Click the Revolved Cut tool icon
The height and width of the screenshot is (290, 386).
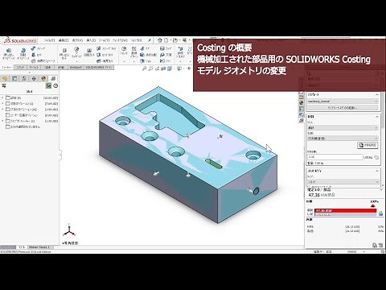(89, 50)
